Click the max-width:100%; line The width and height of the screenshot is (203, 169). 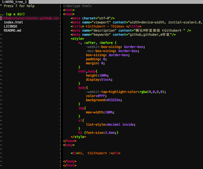(100, 112)
